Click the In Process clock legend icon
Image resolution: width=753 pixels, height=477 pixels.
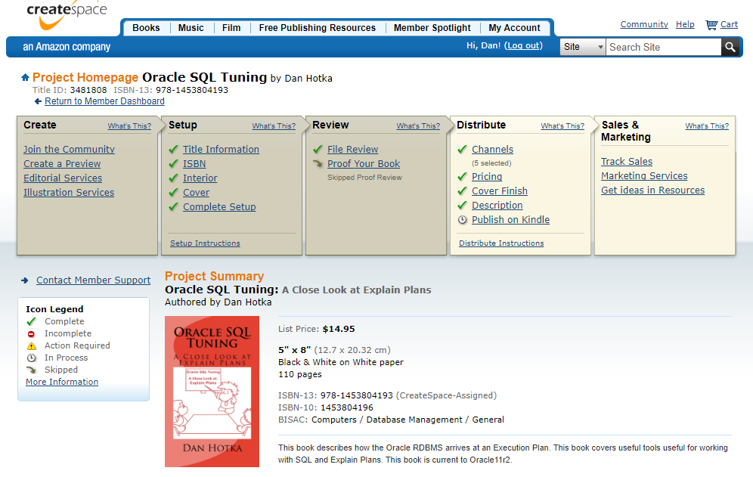click(x=31, y=358)
